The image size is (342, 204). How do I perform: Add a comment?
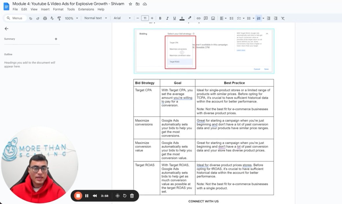206,18
